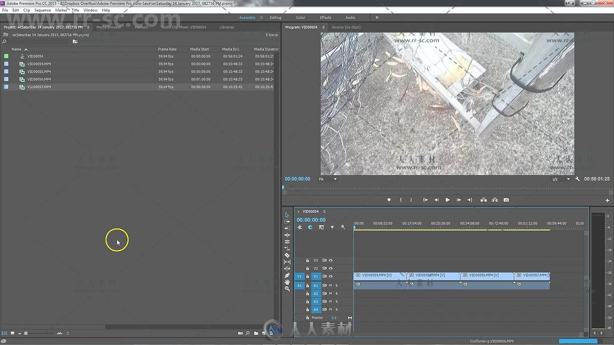
Task: Open Project panel menu
Action: [x=88, y=27]
